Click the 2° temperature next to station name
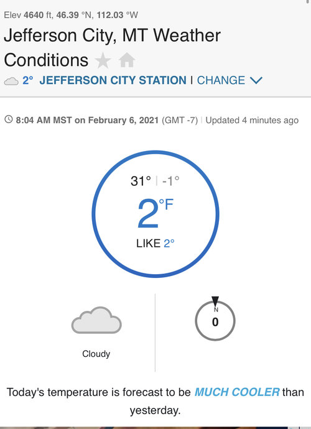 click(28, 80)
